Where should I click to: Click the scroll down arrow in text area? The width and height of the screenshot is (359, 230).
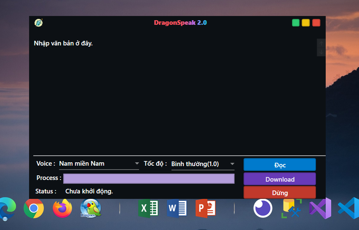point(321,52)
